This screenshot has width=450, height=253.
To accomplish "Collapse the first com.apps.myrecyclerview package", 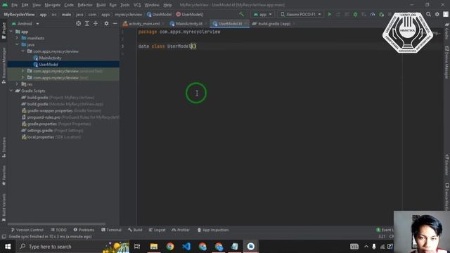I will (x=22, y=51).
